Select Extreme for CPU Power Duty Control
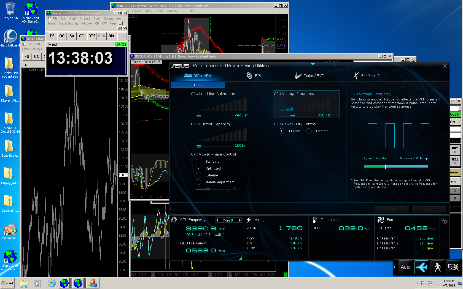The height and width of the screenshot is (289, 463). coord(309,131)
